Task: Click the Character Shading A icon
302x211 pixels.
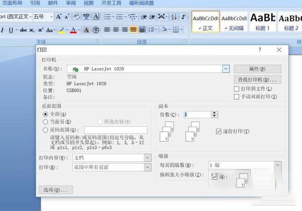Action: pyautogui.click(x=86, y=30)
